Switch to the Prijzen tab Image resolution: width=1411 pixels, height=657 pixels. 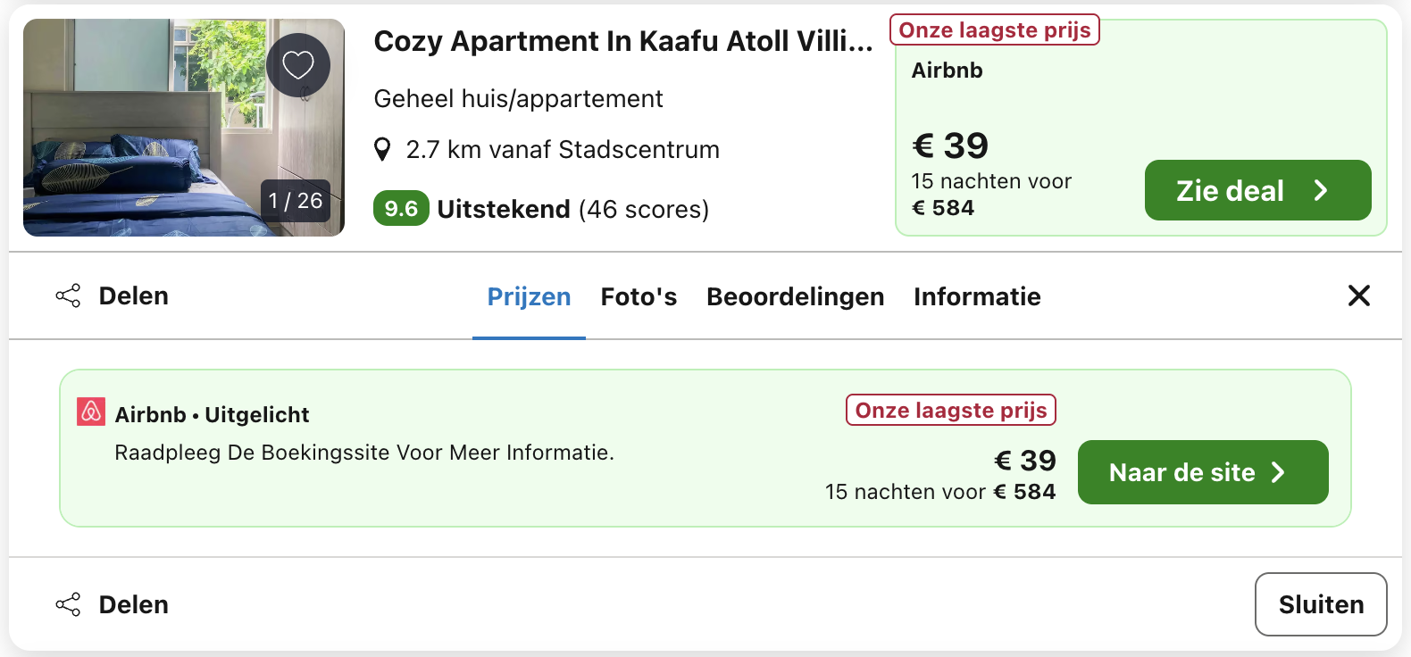(529, 296)
